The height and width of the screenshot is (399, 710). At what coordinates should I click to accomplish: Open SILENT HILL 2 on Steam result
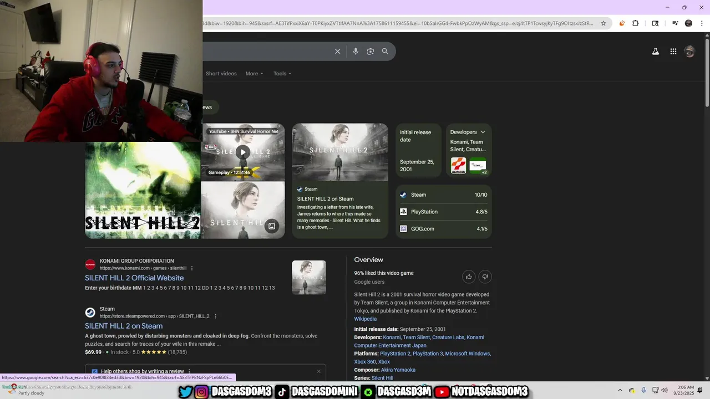click(124, 326)
